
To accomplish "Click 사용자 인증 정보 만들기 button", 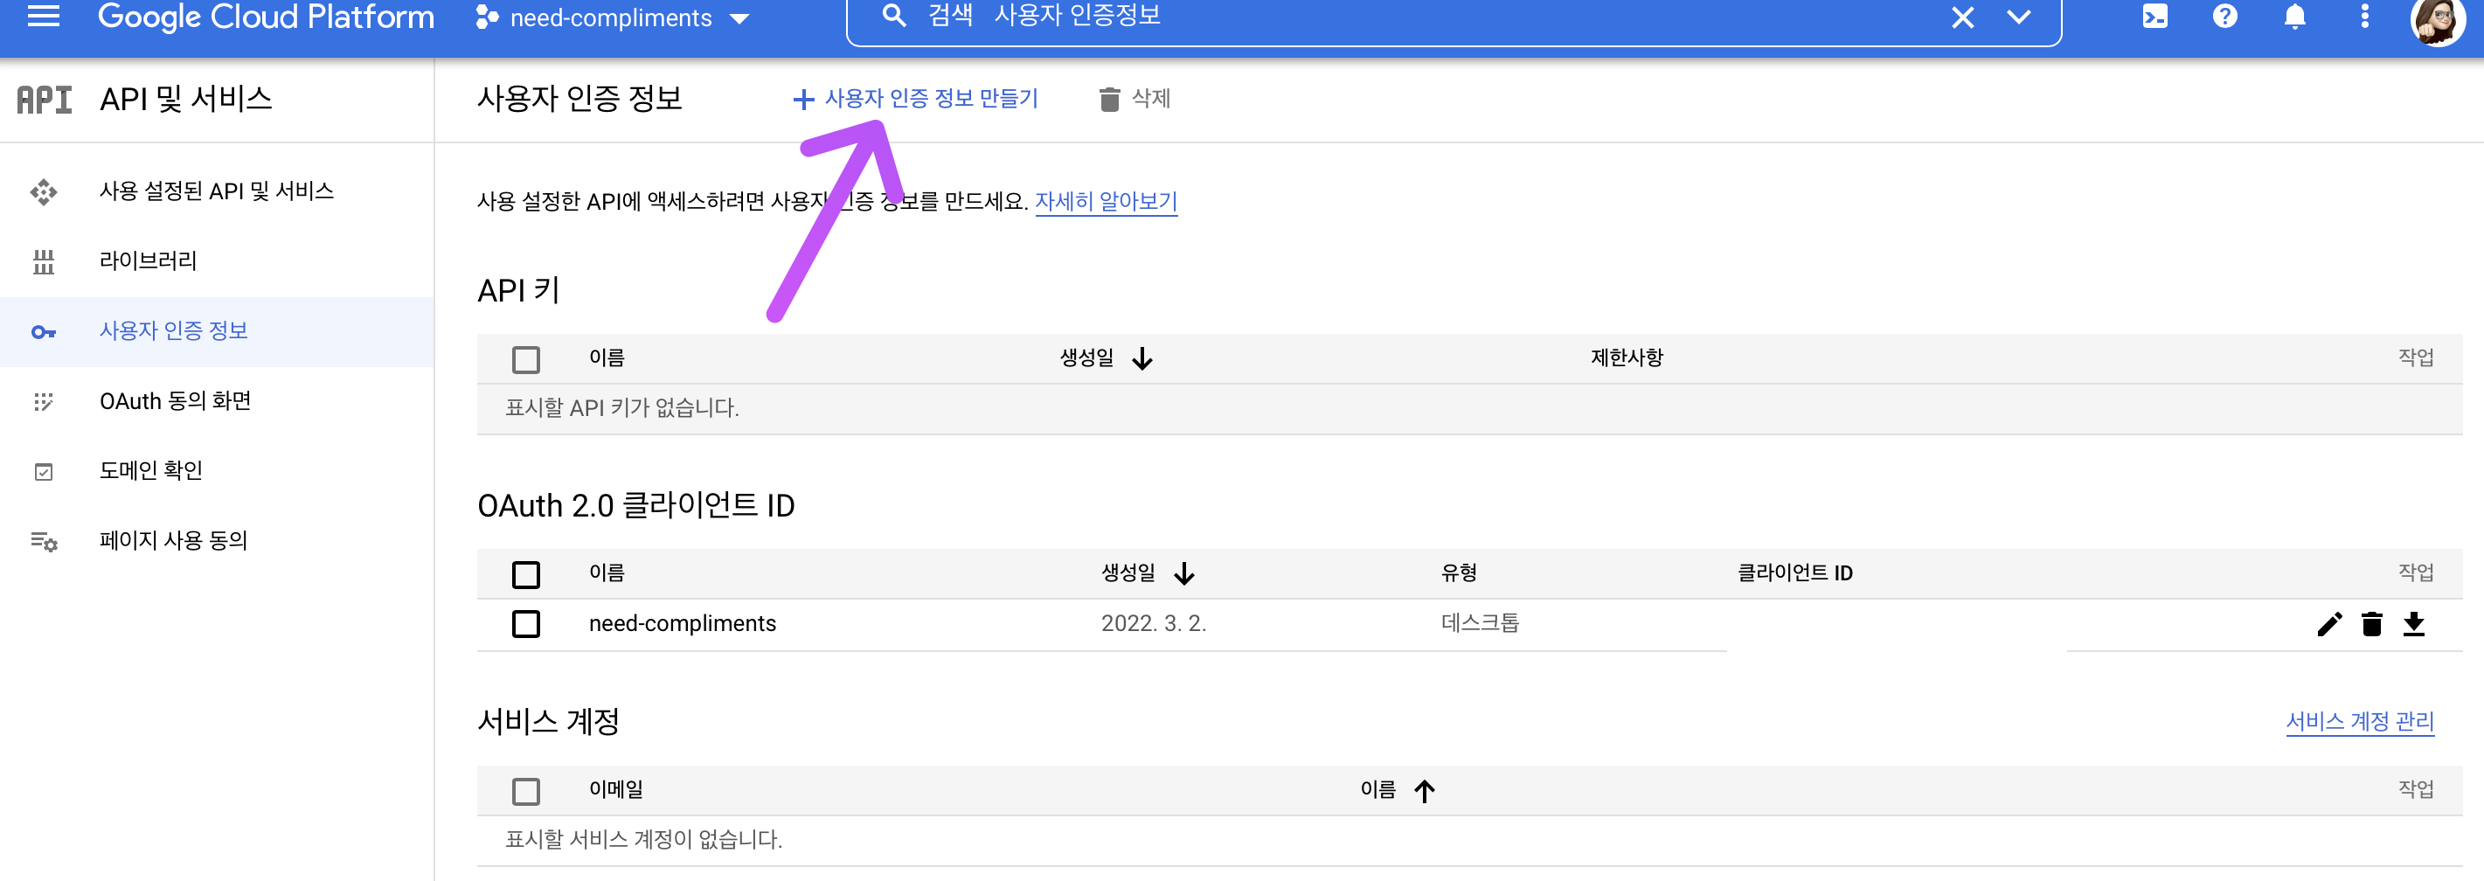I will tap(917, 97).
